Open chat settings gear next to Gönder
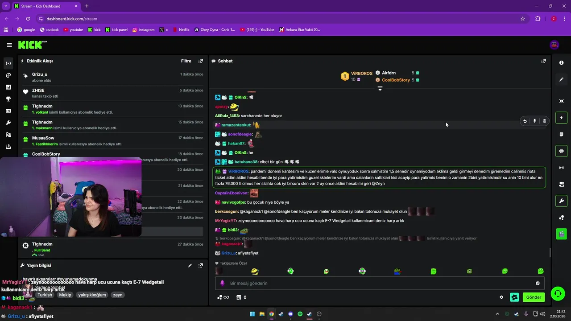The image size is (571, 321). tap(501, 297)
